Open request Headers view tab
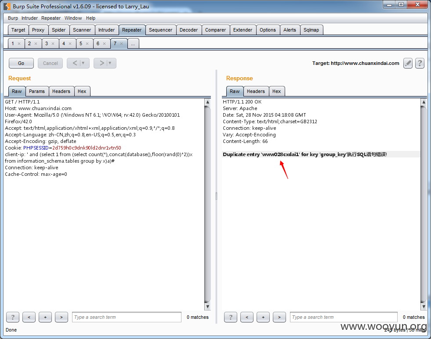This screenshot has width=431, height=339. coord(61,91)
